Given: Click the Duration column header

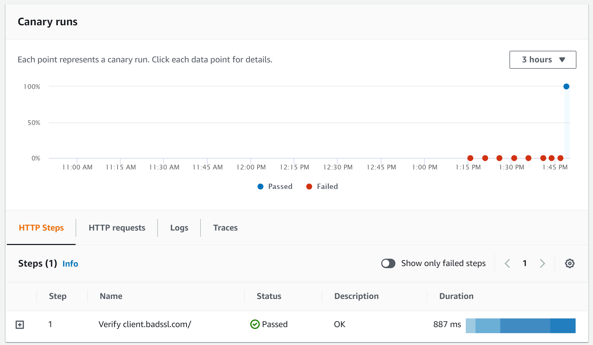Looking at the screenshot, I should (x=456, y=296).
